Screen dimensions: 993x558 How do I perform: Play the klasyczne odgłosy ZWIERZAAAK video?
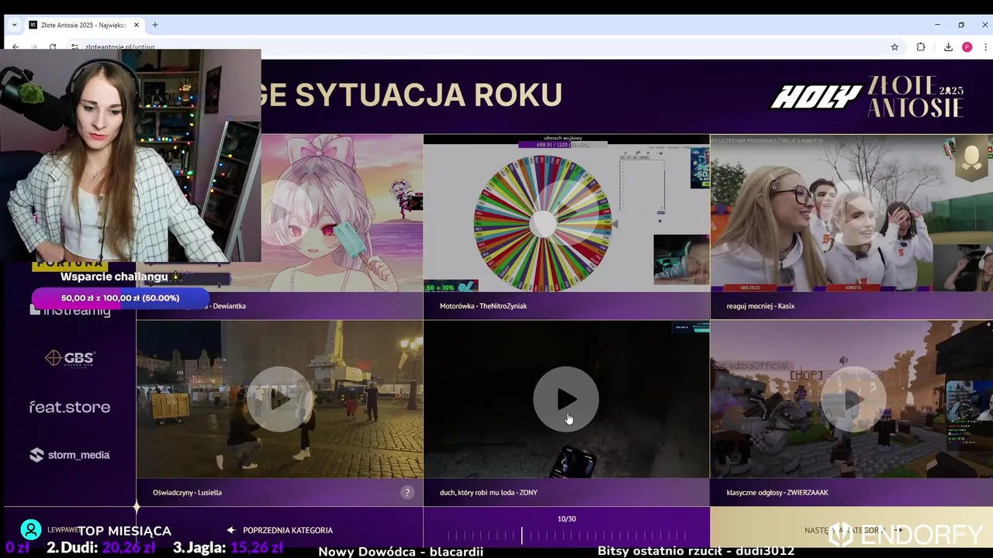852,400
